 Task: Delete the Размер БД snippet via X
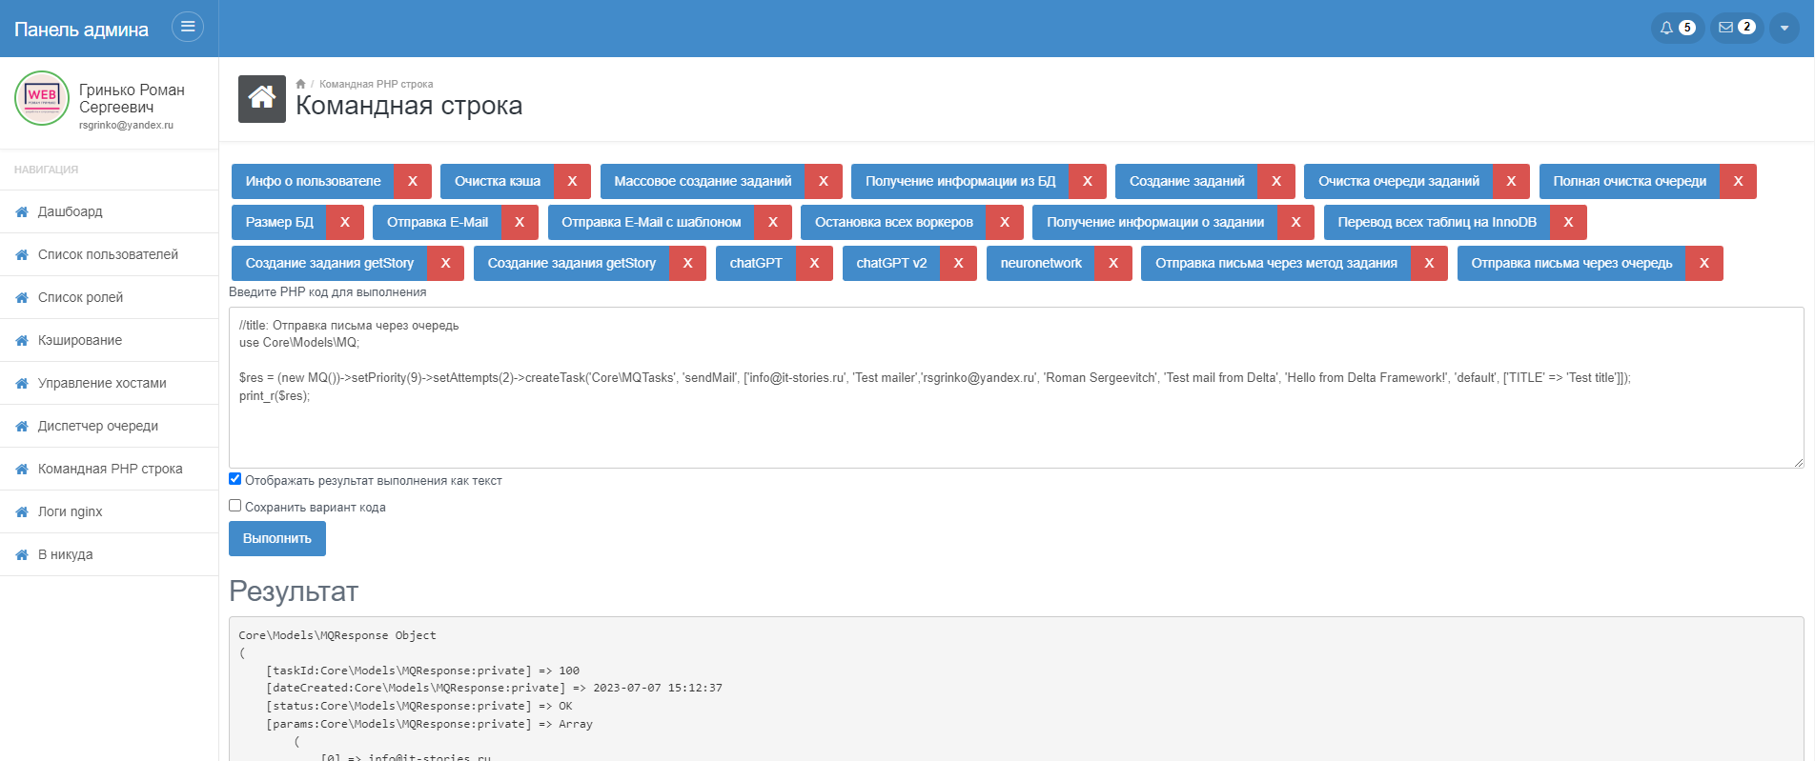click(344, 222)
